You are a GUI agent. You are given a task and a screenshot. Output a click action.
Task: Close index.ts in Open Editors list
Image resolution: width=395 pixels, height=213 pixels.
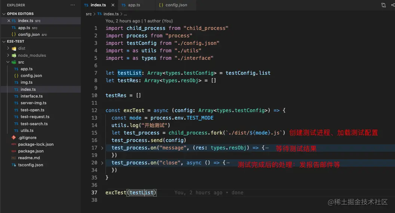[x=9, y=21]
